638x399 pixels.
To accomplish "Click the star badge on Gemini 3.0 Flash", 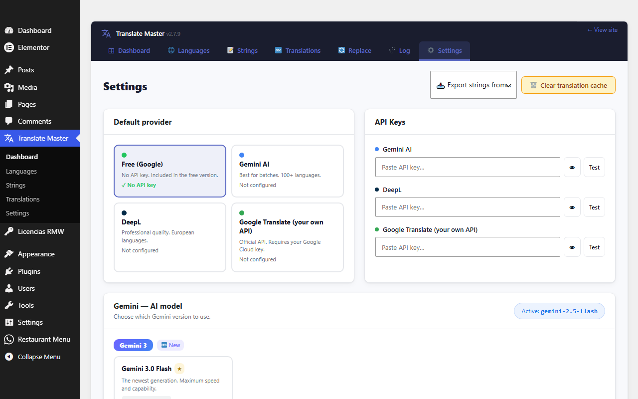I will (x=179, y=369).
